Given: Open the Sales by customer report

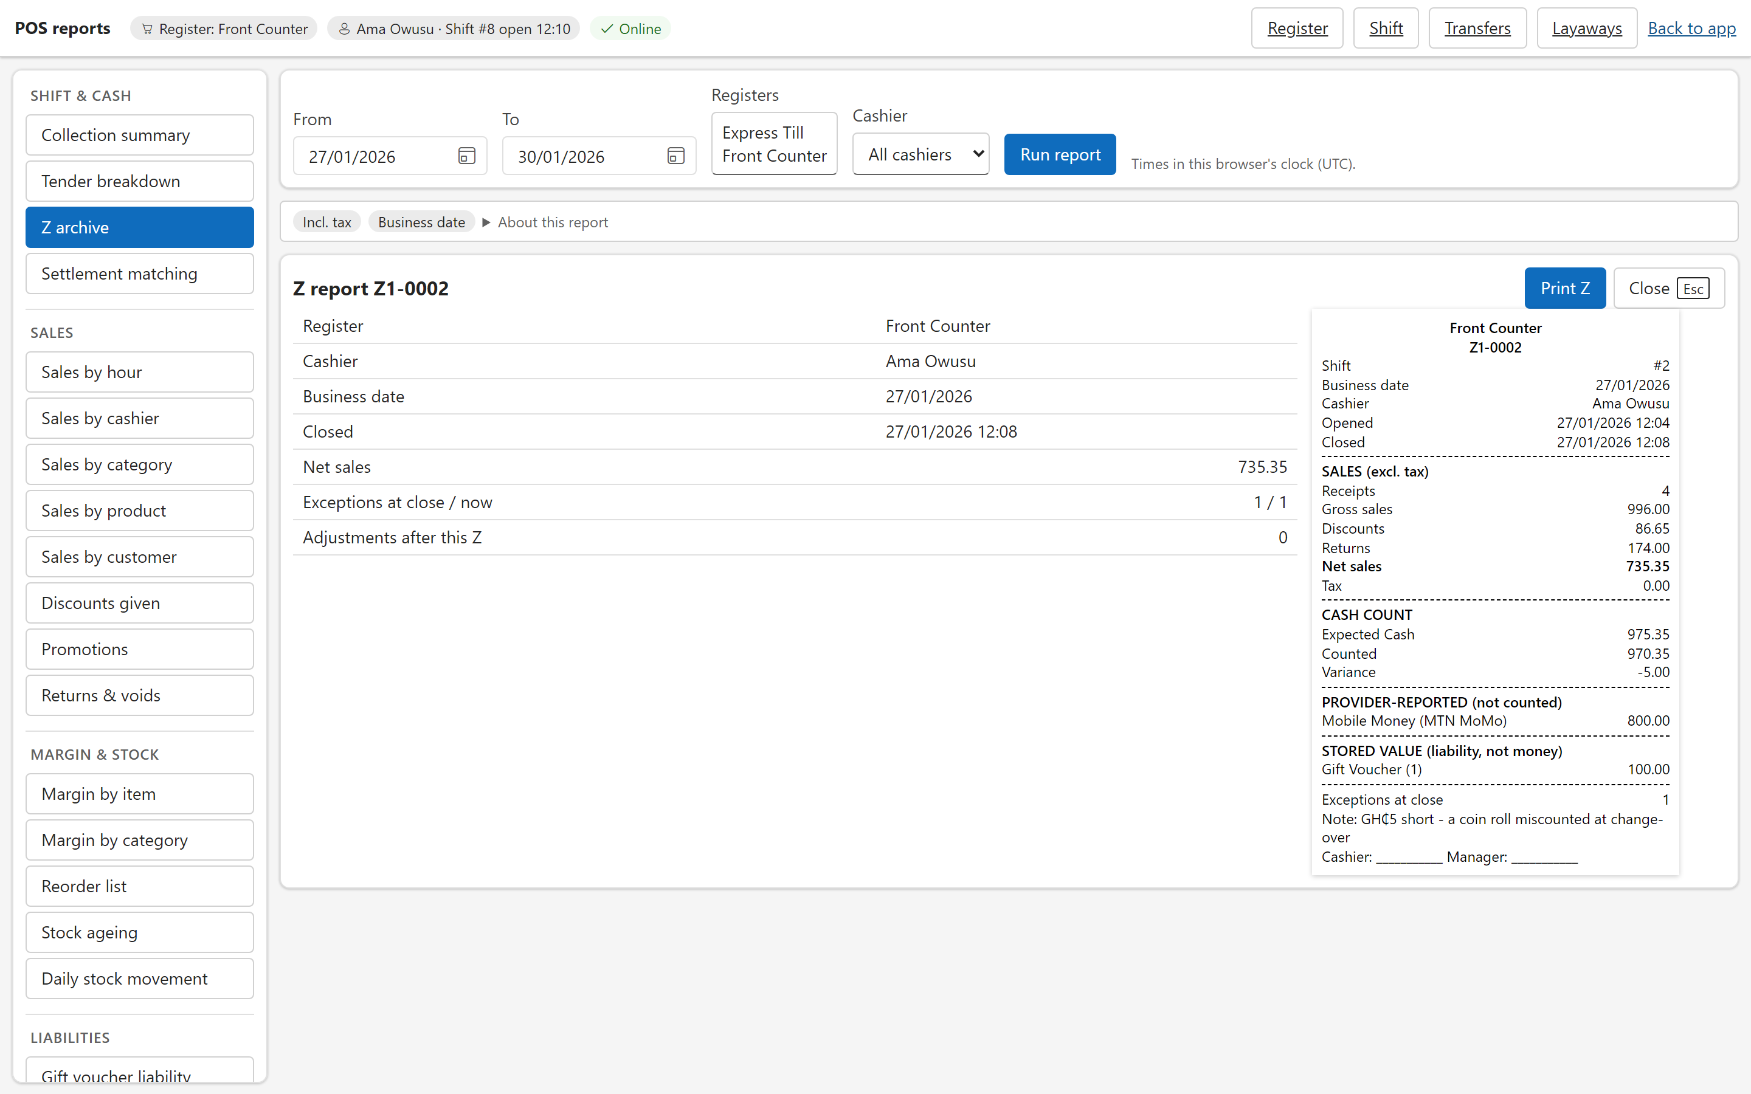Looking at the screenshot, I should [140, 556].
